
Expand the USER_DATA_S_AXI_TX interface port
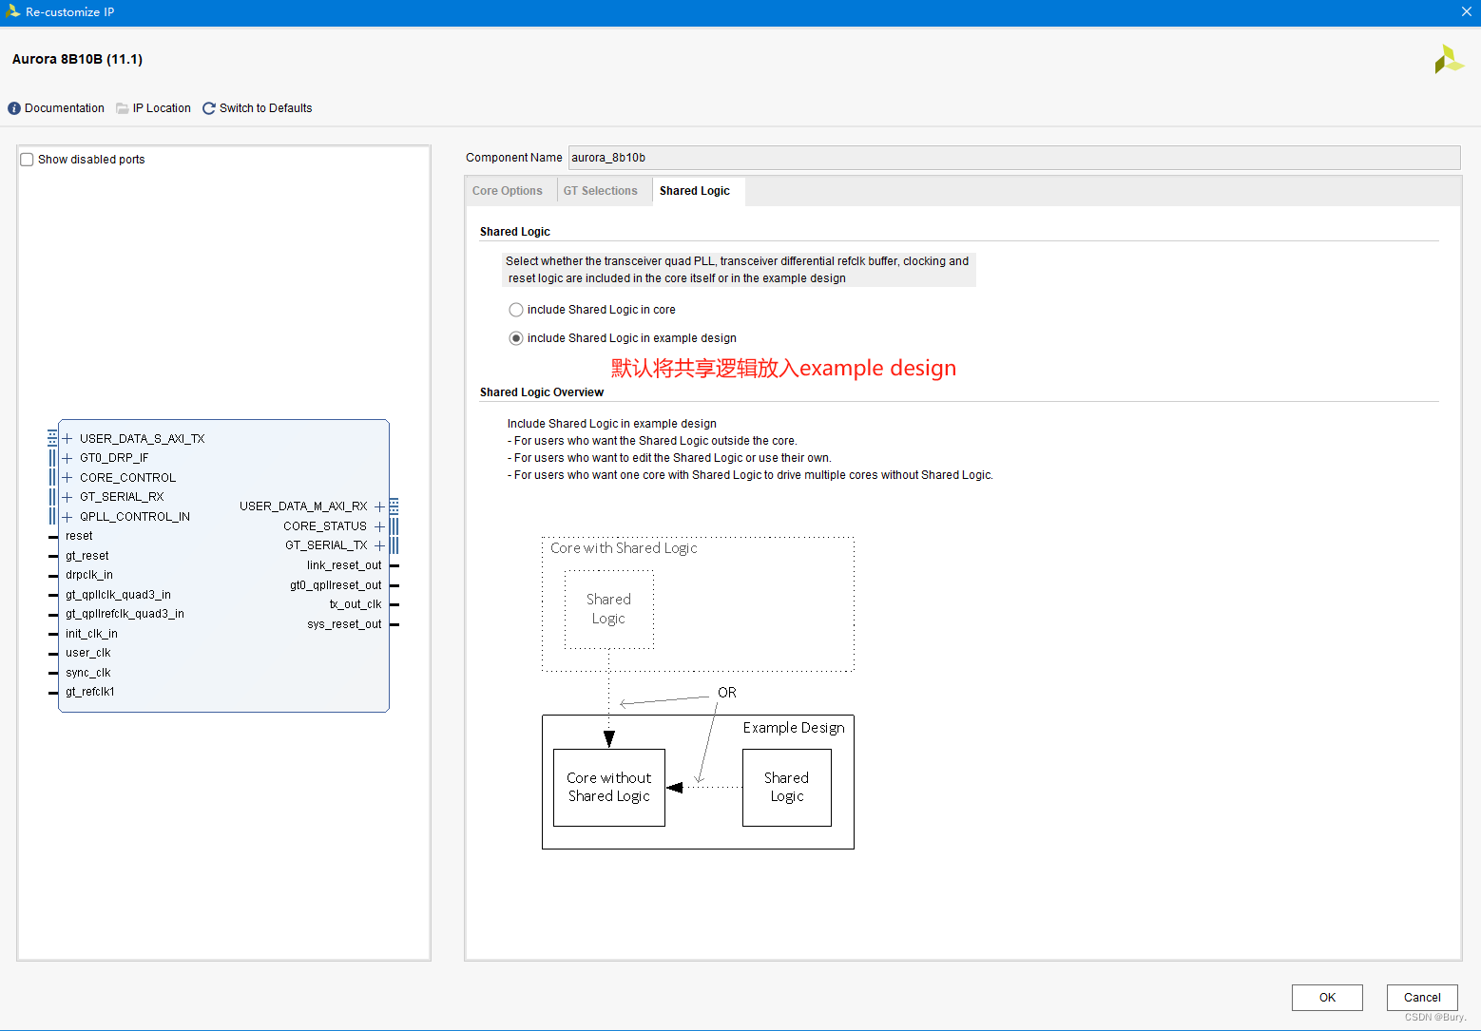click(67, 439)
